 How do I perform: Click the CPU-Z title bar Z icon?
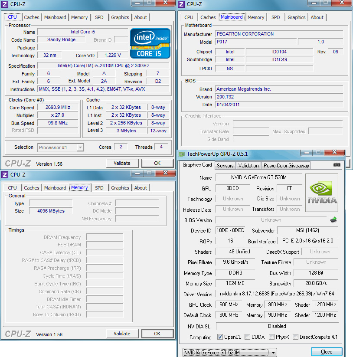(4, 4)
